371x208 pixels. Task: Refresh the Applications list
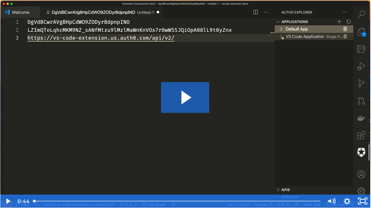coord(349,21)
